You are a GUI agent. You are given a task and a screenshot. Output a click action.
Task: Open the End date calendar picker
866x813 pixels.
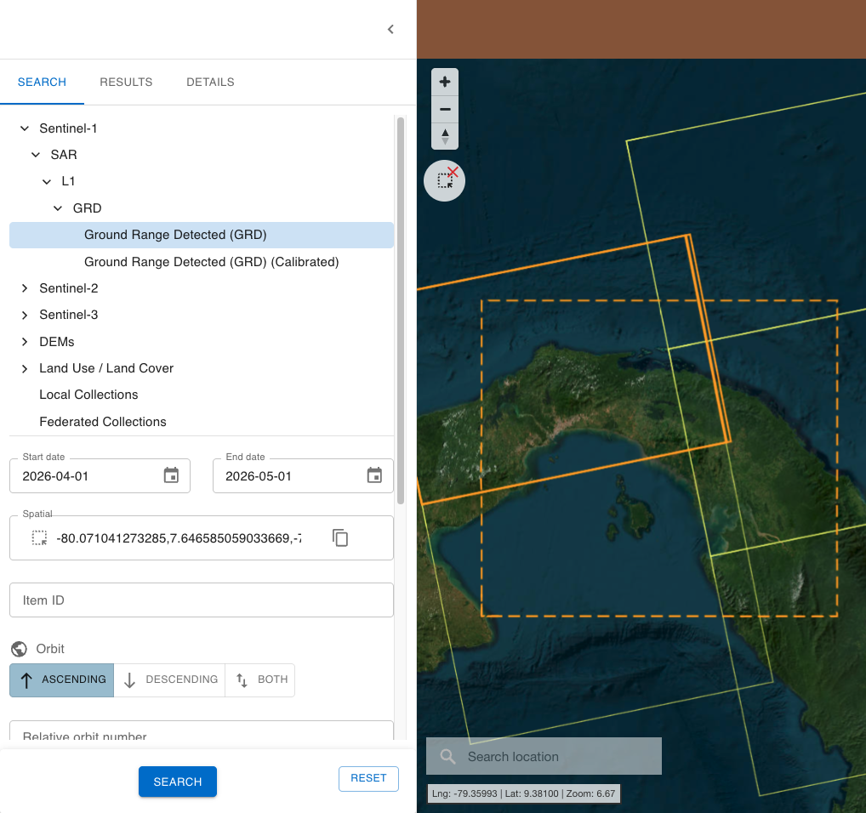pos(374,475)
